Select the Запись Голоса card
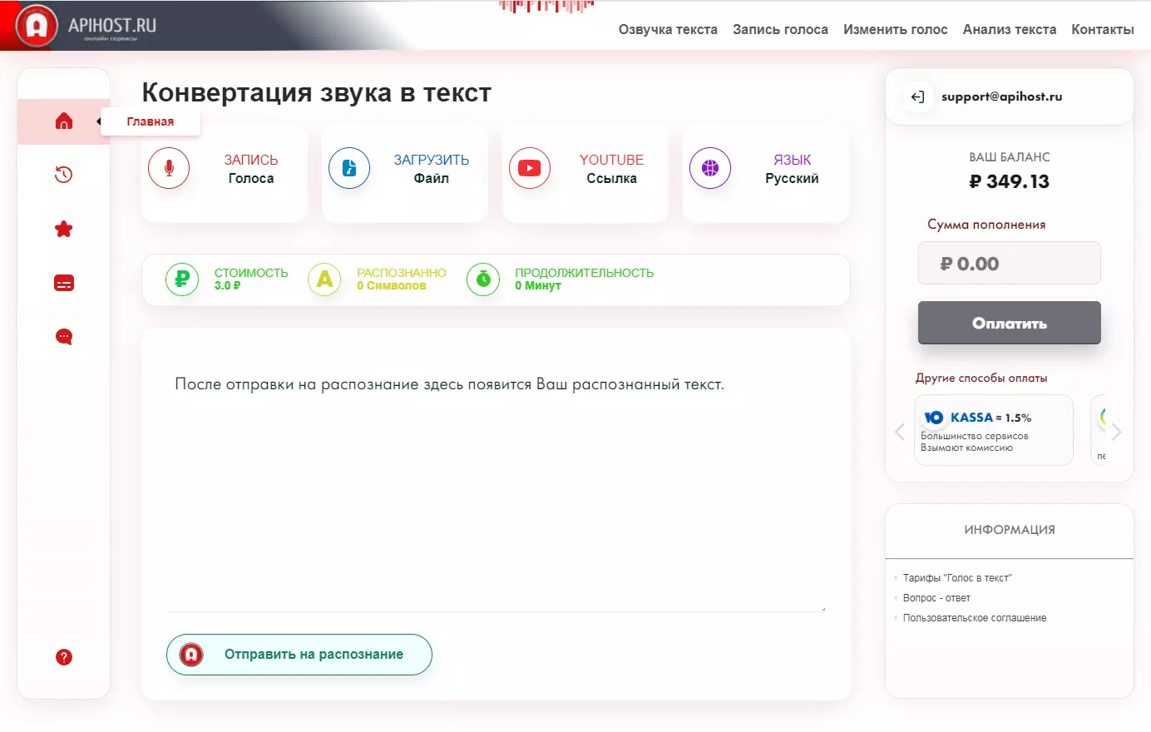 225,173
